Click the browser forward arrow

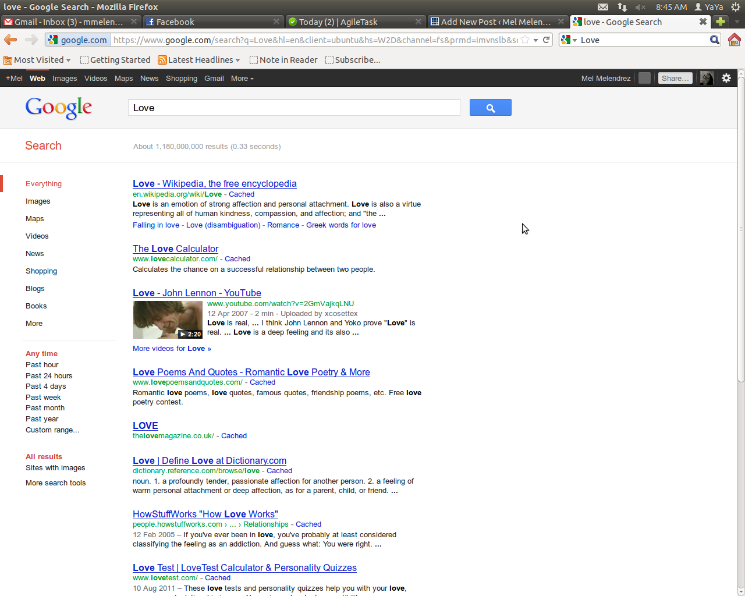[x=31, y=40]
